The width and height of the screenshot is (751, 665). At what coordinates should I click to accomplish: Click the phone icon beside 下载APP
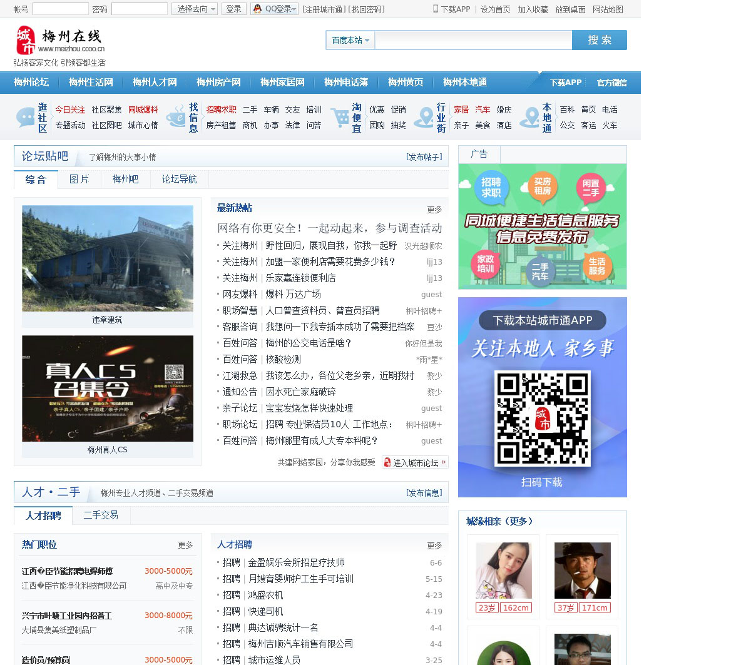click(436, 9)
